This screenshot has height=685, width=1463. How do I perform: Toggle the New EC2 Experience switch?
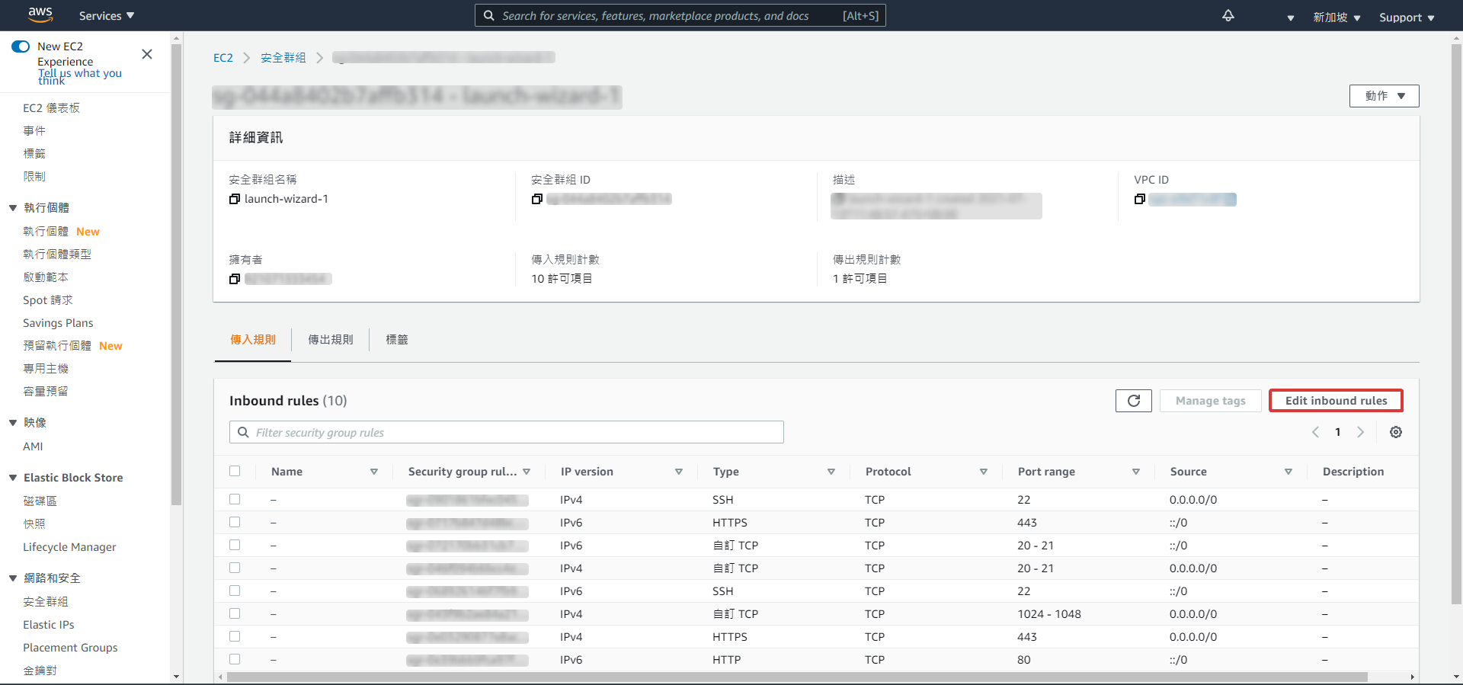click(x=21, y=46)
